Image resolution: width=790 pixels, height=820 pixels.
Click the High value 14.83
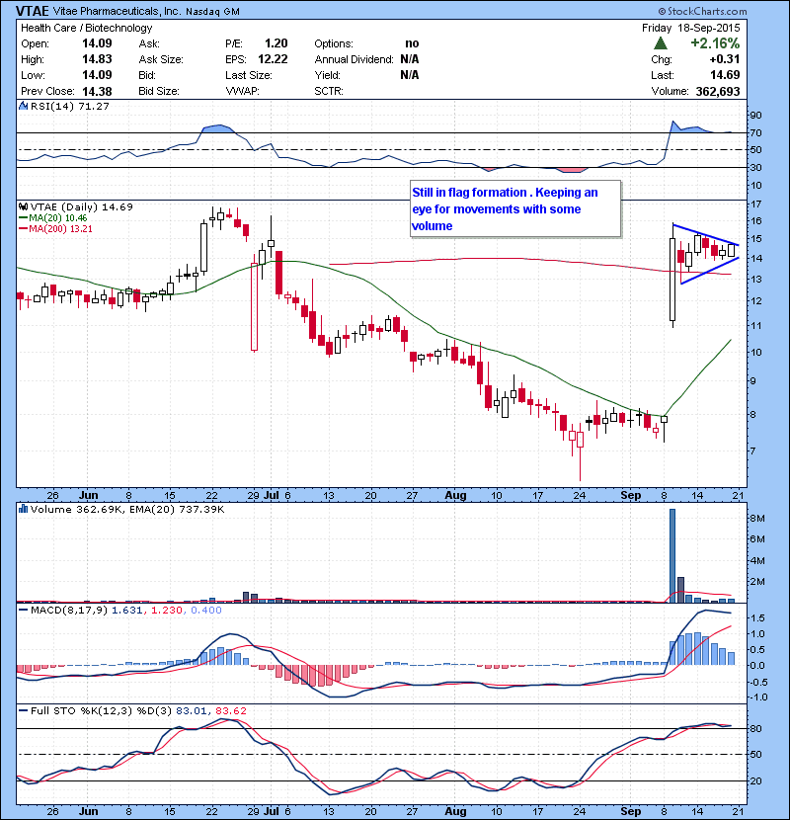pos(97,59)
